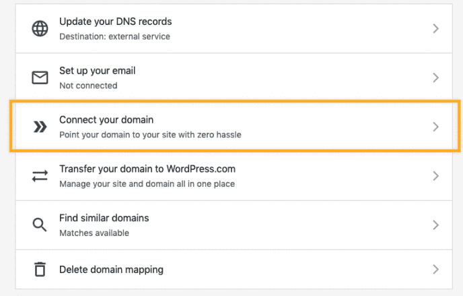The height and width of the screenshot is (296, 463).
Task: Select the Update your DNS records title
Action: click(x=116, y=22)
